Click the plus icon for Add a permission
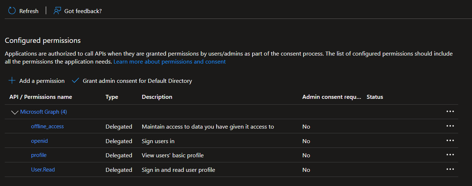 12,81
